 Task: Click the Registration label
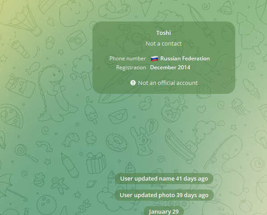click(x=131, y=67)
